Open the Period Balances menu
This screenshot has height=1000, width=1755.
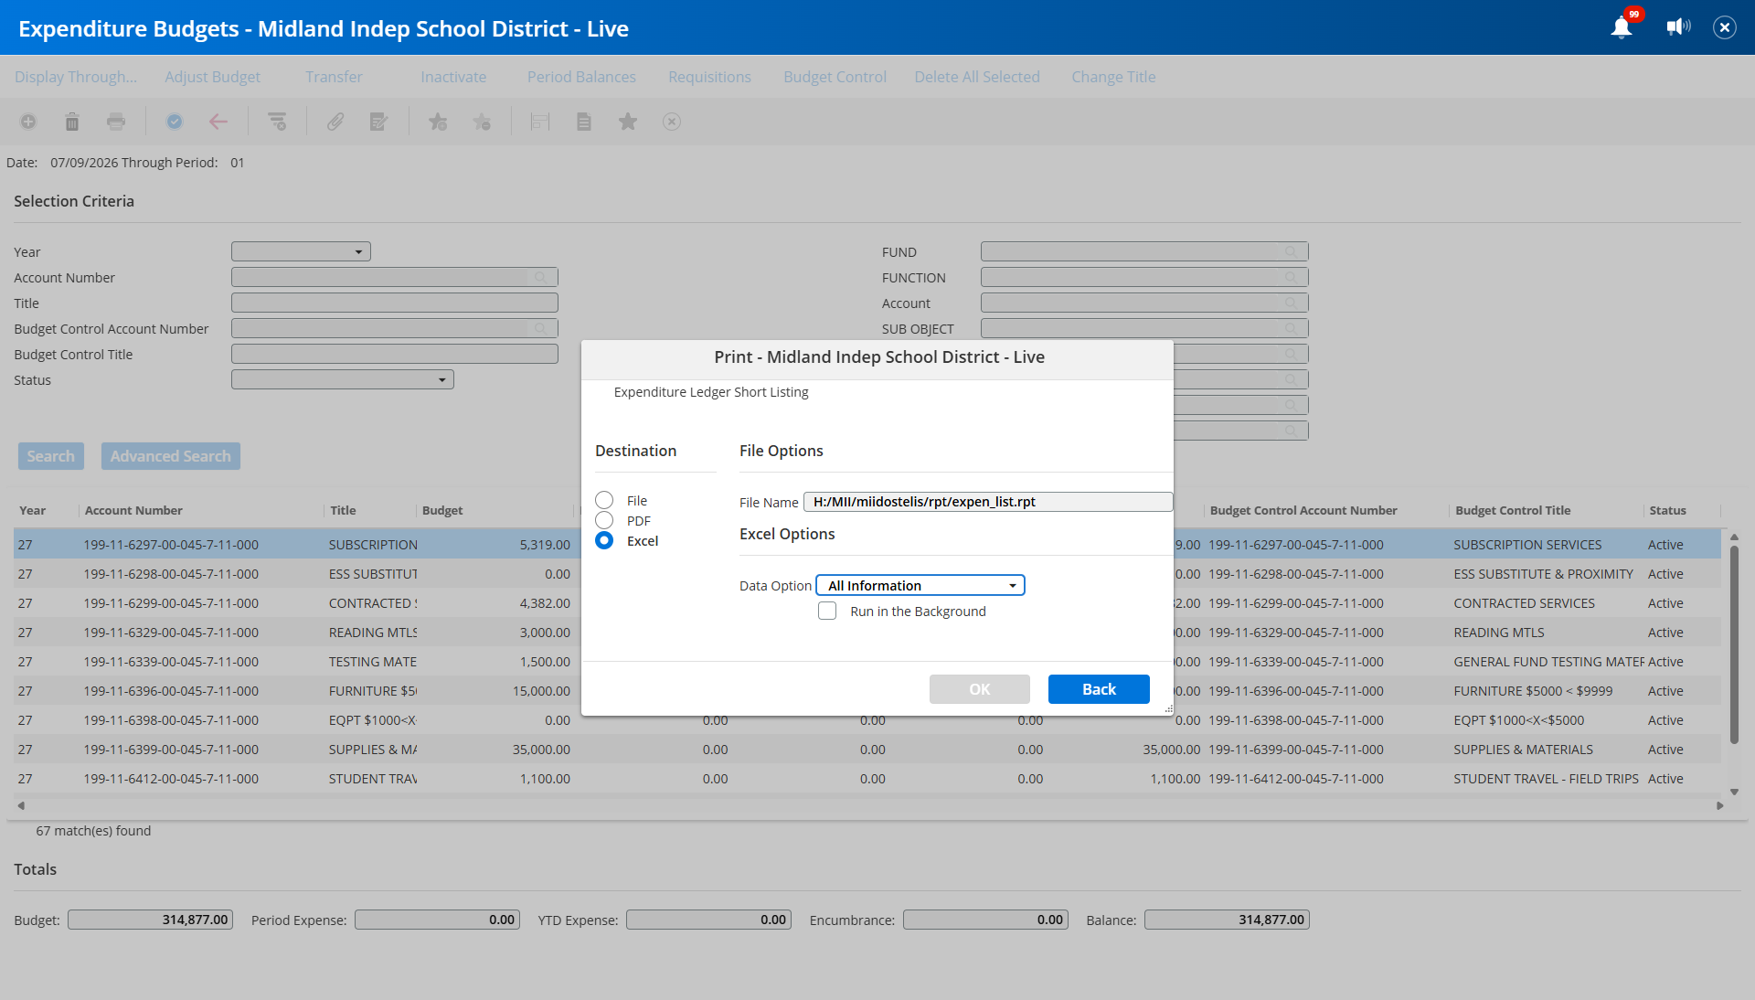coord(581,77)
